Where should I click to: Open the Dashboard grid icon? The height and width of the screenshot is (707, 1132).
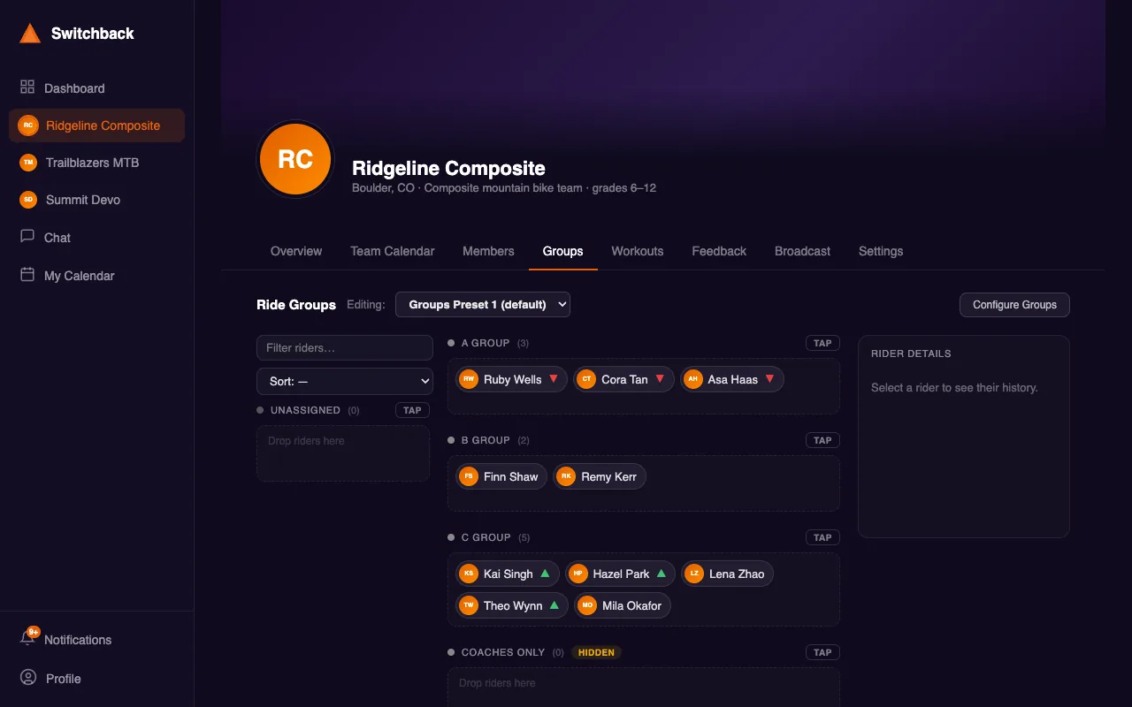[x=27, y=87]
